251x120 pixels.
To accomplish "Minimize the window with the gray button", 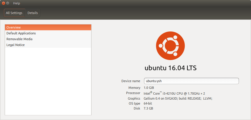I will [x=8, y=3].
